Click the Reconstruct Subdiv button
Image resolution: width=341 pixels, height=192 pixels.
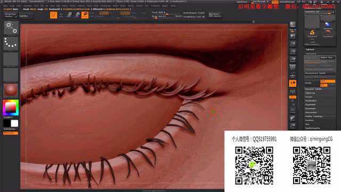pos(320,73)
